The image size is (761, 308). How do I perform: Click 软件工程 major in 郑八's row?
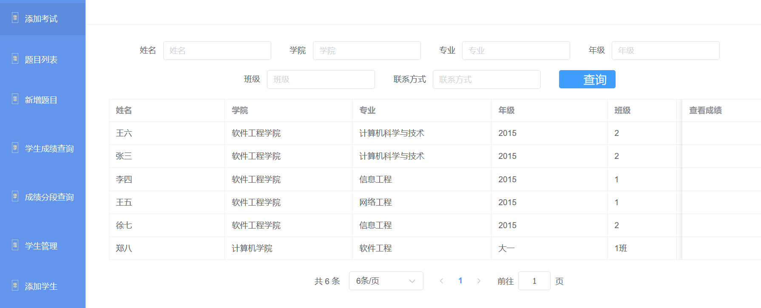(375, 249)
